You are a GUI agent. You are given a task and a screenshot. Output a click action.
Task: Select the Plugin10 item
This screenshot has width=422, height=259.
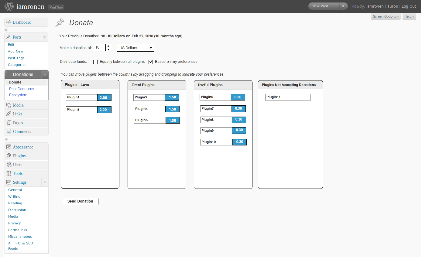[223, 142]
